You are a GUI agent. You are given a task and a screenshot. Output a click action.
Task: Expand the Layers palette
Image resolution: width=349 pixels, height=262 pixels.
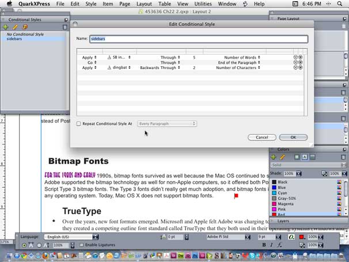click(x=272, y=221)
